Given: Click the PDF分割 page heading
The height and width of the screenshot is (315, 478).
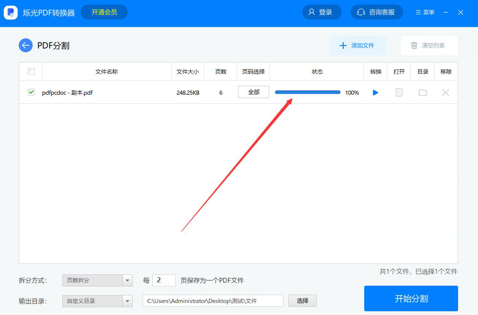Looking at the screenshot, I should click(x=53, y=46).
